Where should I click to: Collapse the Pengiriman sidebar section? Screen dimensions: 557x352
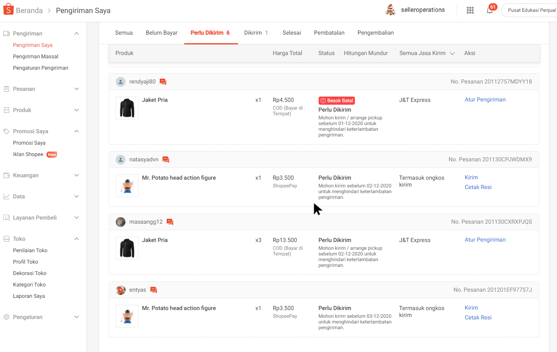(77, 33)
